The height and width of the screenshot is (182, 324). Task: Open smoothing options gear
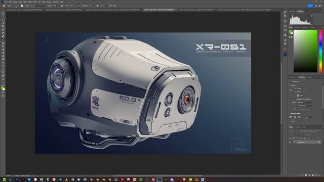98,6
